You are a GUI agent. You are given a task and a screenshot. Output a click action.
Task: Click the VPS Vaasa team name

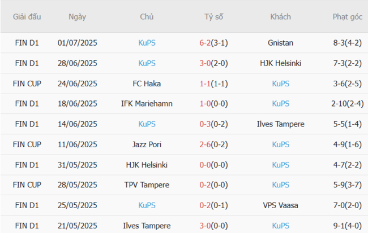click(280, 205)
